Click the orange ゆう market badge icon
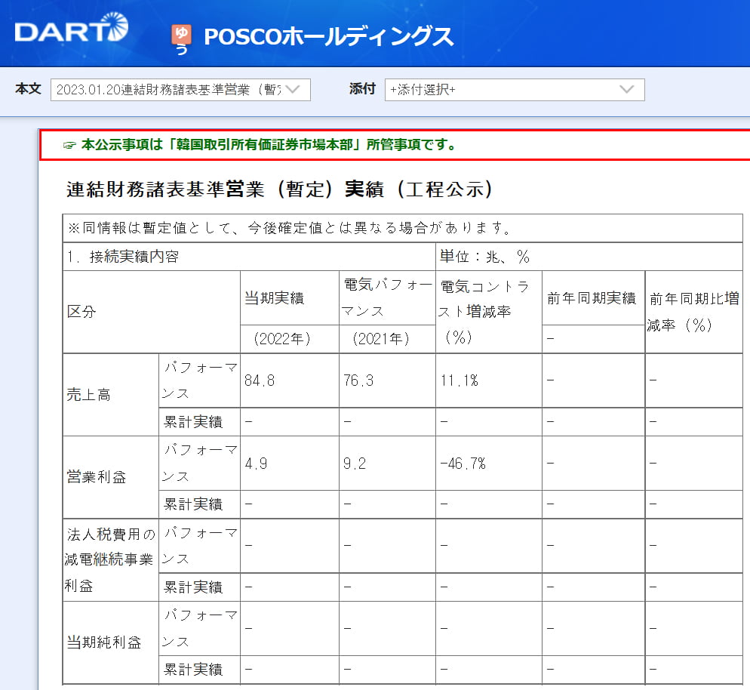The width and height of the screenshot is (750, 690). tap(181, 39)
